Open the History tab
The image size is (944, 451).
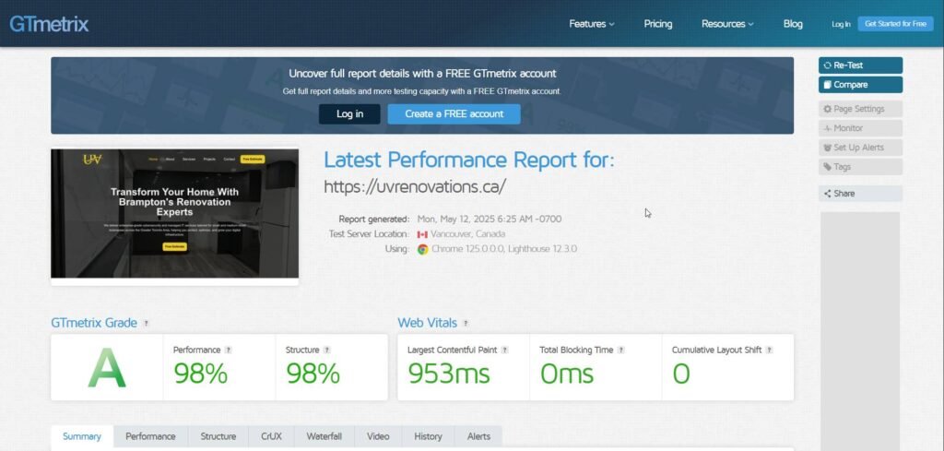point(428,436)
